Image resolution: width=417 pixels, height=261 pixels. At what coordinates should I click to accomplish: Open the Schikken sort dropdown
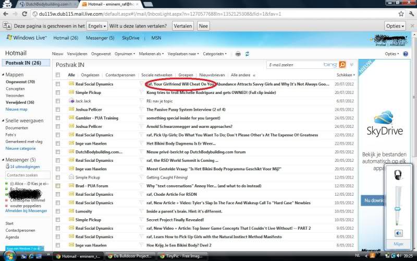tap(346, 75)
